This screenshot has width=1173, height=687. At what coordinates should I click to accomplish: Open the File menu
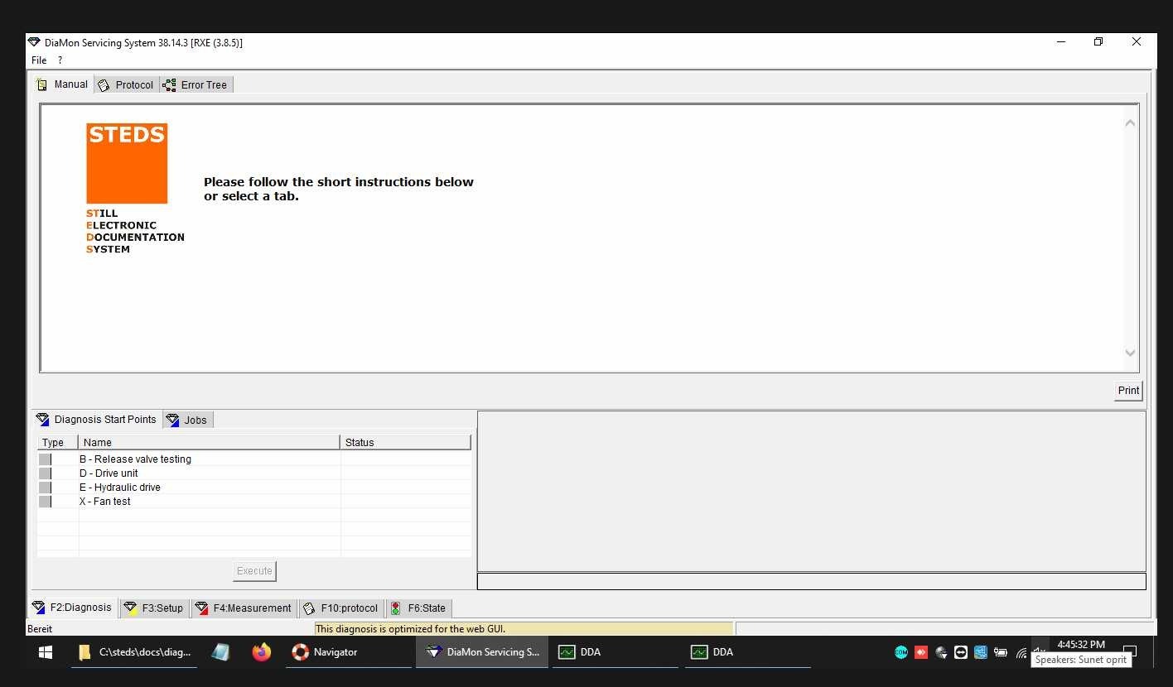(x=39, y=60)
